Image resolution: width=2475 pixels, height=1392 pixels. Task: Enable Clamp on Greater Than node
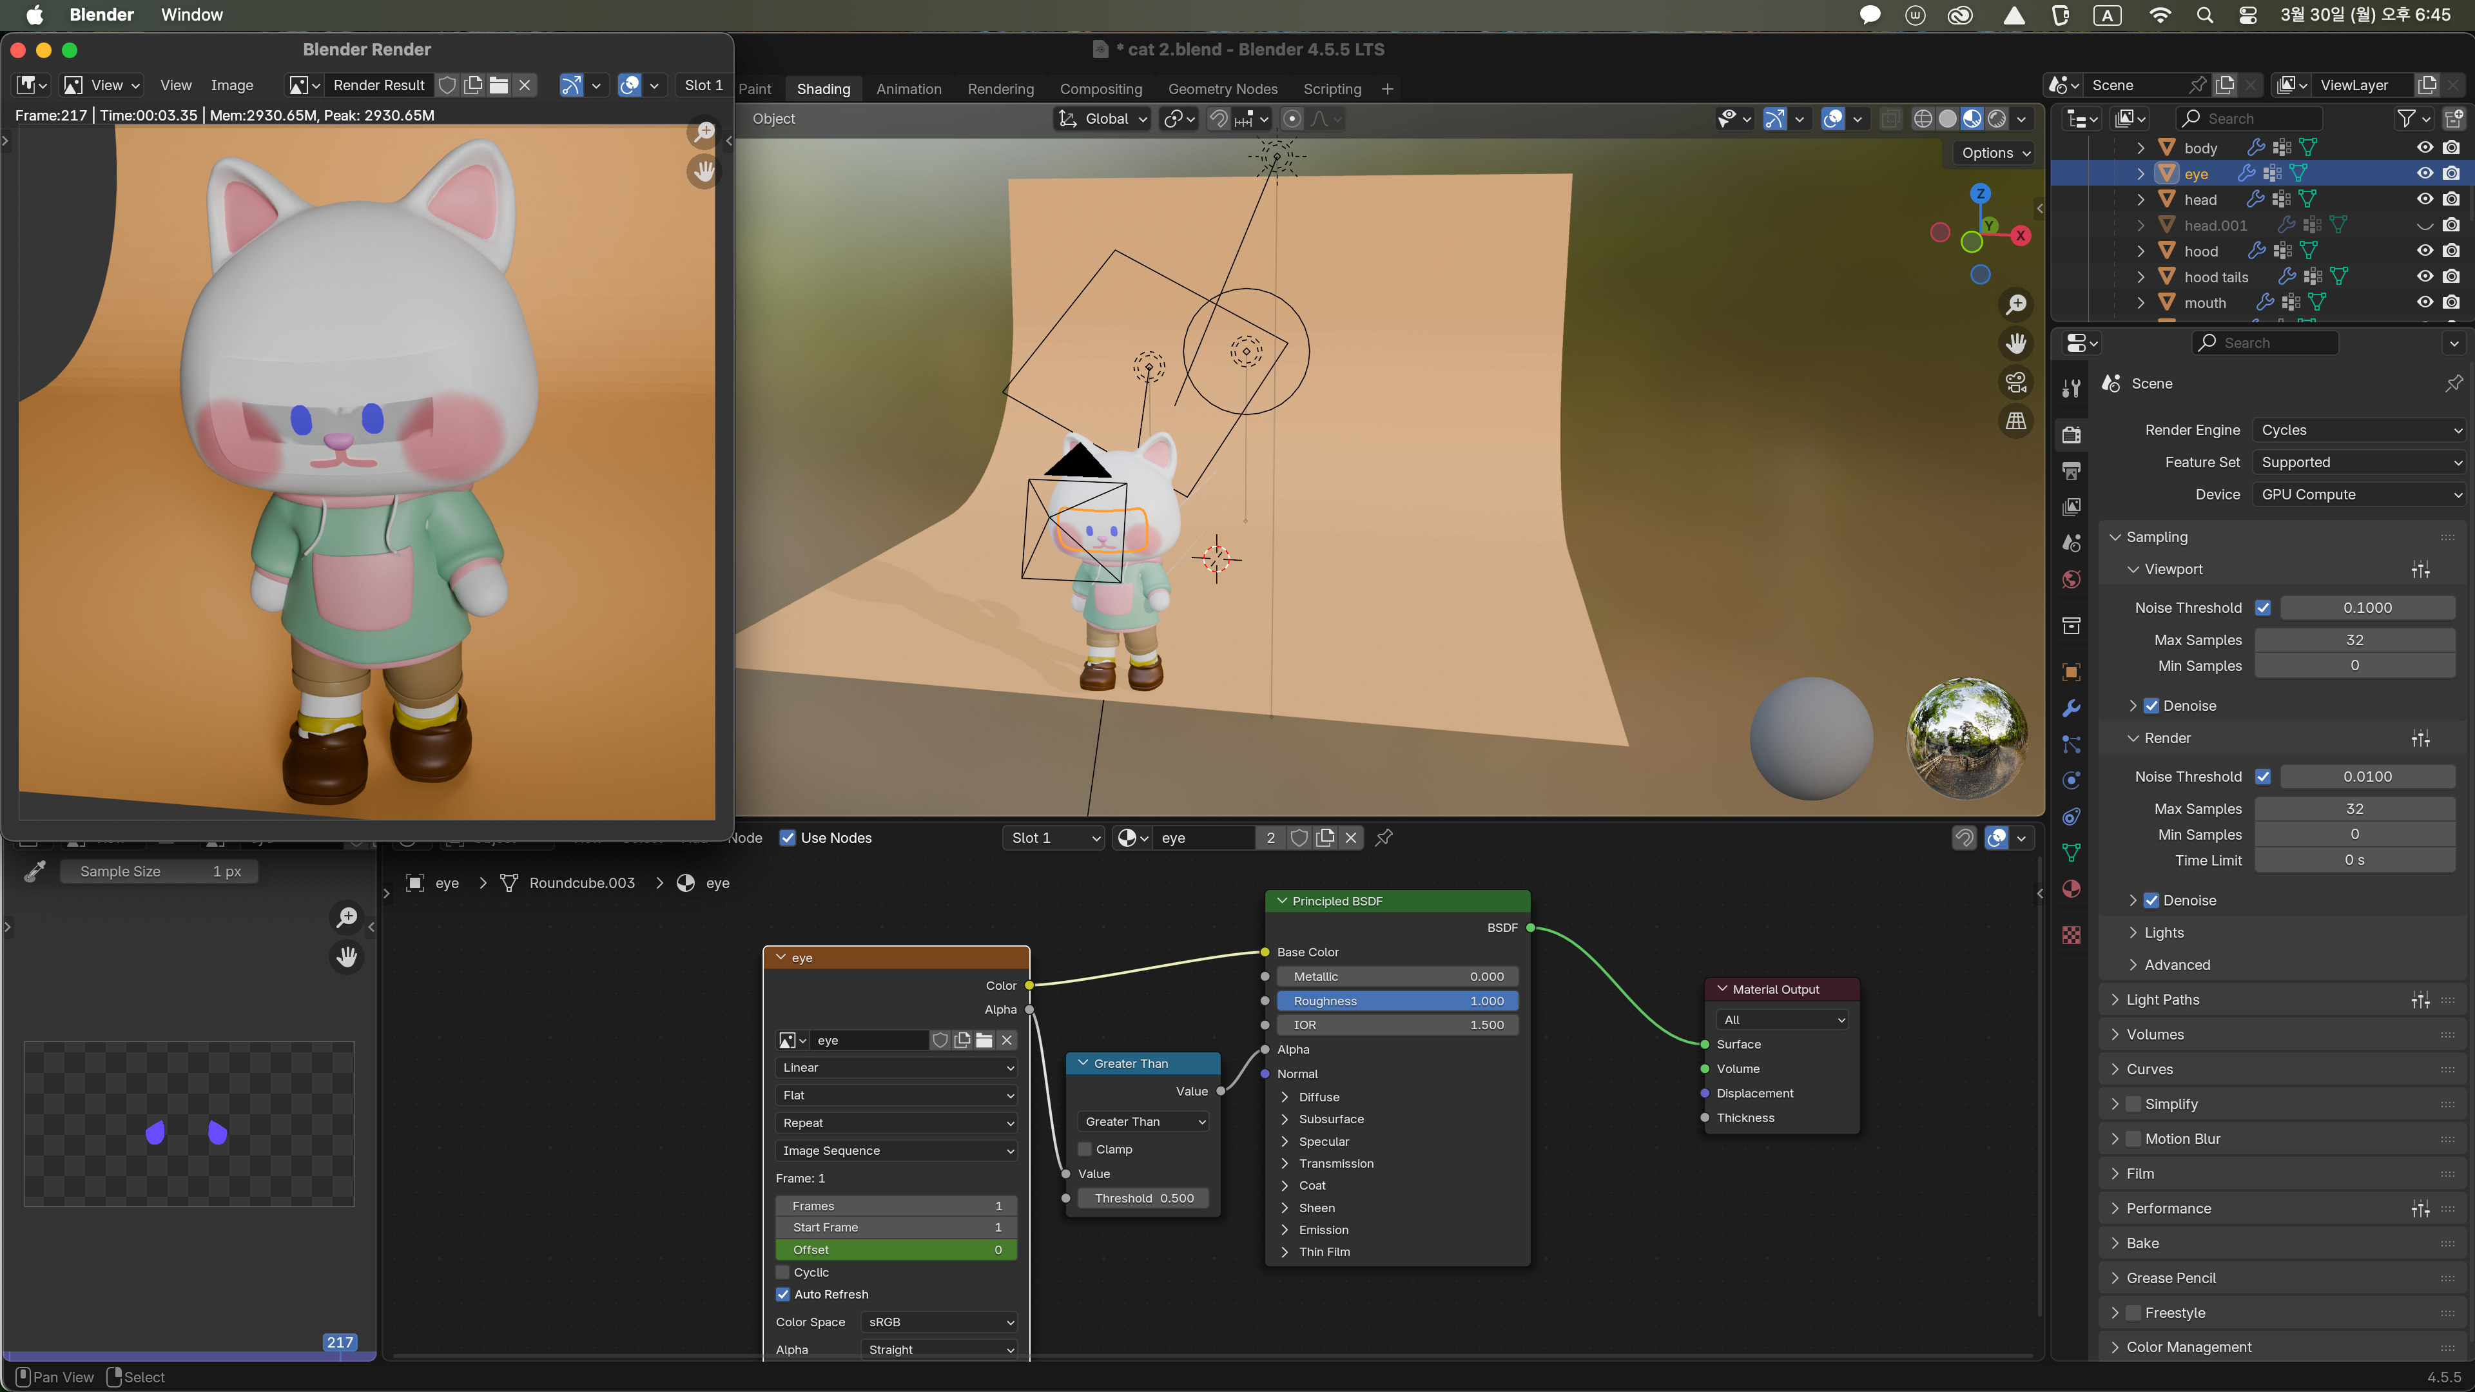[1085, 1149]
